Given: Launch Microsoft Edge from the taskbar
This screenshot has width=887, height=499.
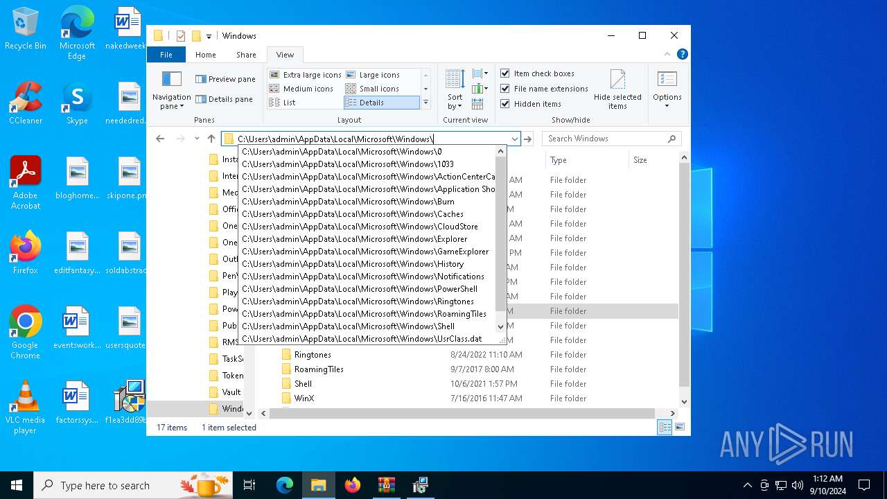Looking at the screenshot, I should tap(285, 485).
